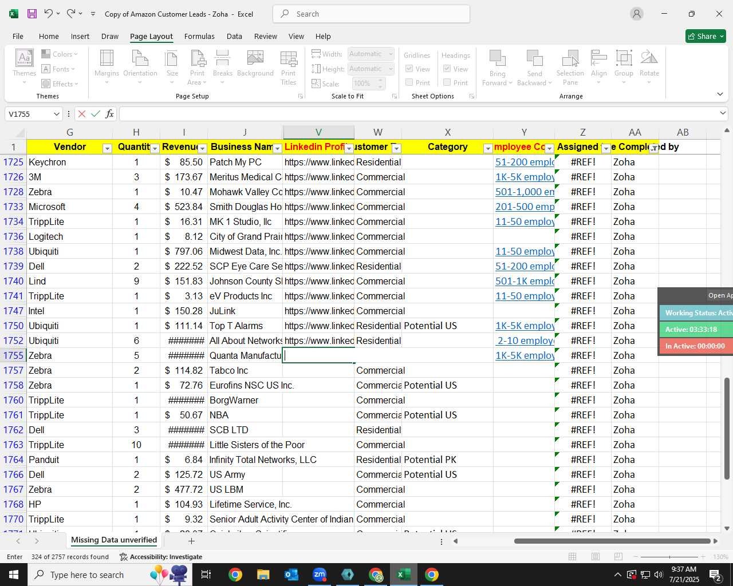Viewport: 733px width, 586px height.
Task: Switch to Page Break Preview in status bar
Action: click(x=618, y=556)
